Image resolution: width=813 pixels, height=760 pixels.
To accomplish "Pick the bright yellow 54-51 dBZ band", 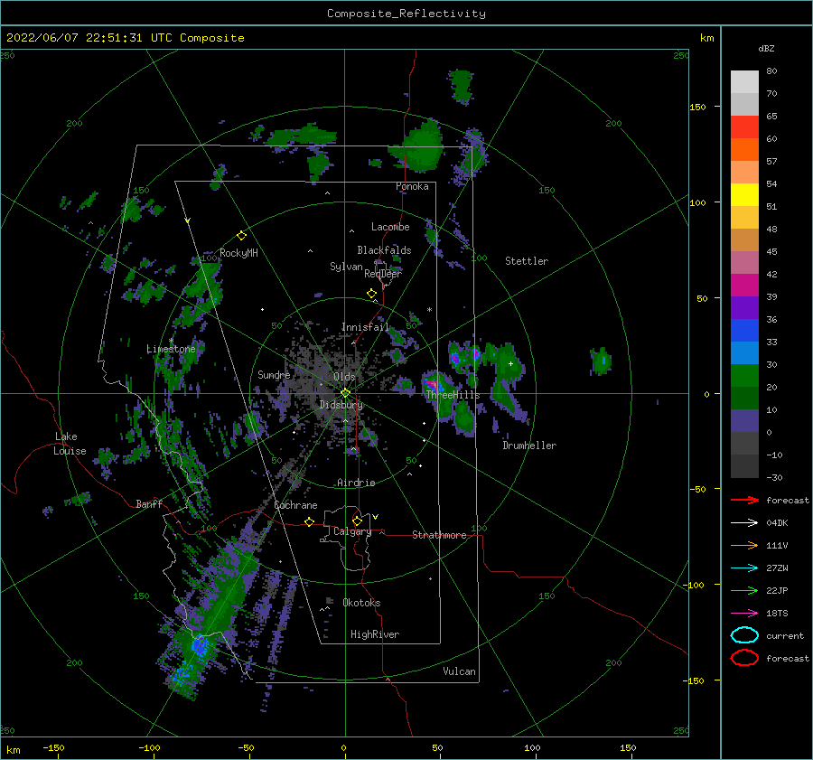I will 744,195.
